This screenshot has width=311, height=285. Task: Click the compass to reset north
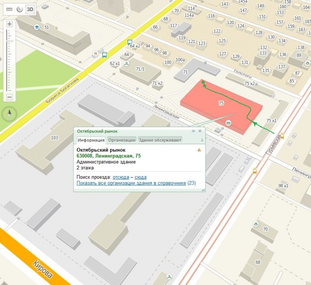tap(10, 114)
